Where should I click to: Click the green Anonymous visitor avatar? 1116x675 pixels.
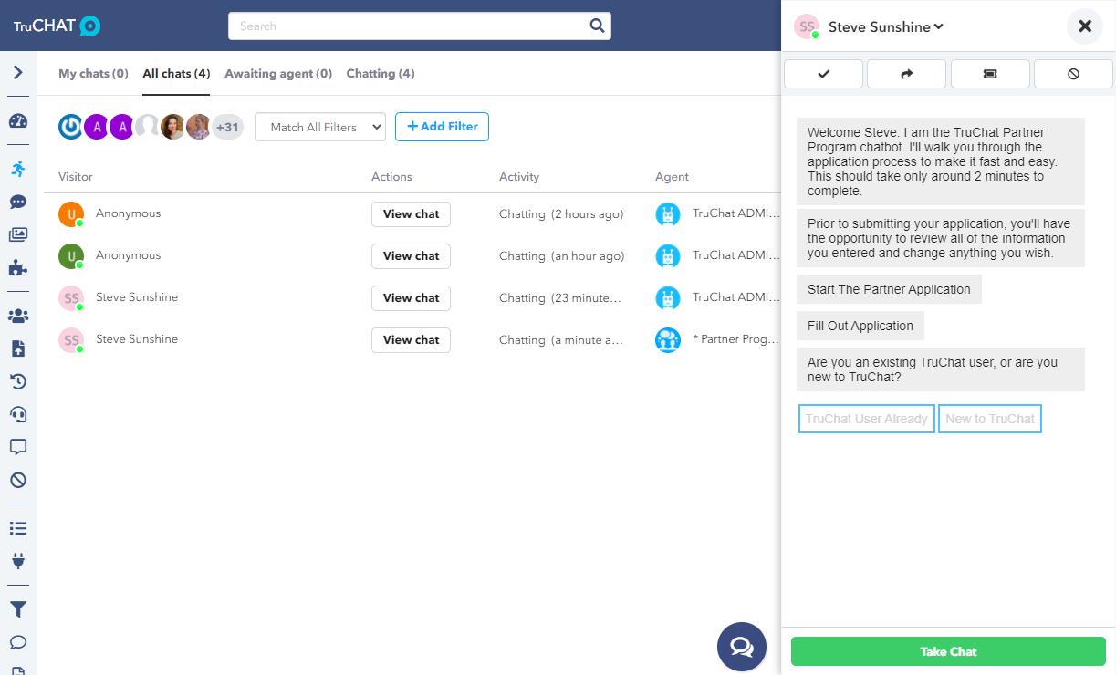click(x=71, y=256)
